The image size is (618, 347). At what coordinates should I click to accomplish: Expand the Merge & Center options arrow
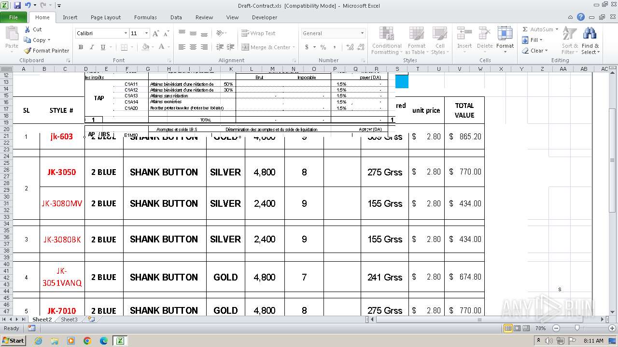pyautogui.click(x=295, y=47)
